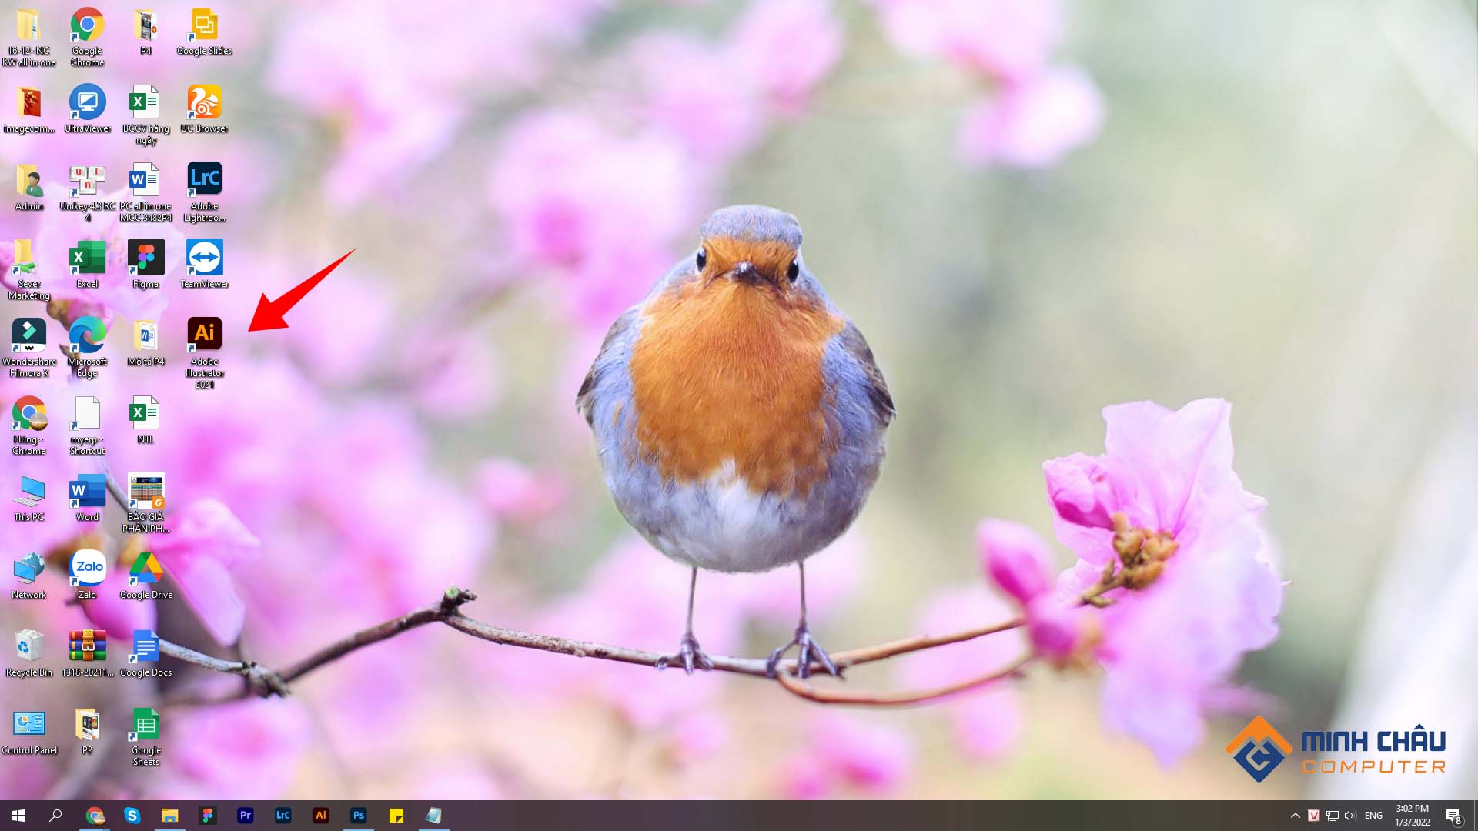Select the Google Docs desktop icon

145,653
